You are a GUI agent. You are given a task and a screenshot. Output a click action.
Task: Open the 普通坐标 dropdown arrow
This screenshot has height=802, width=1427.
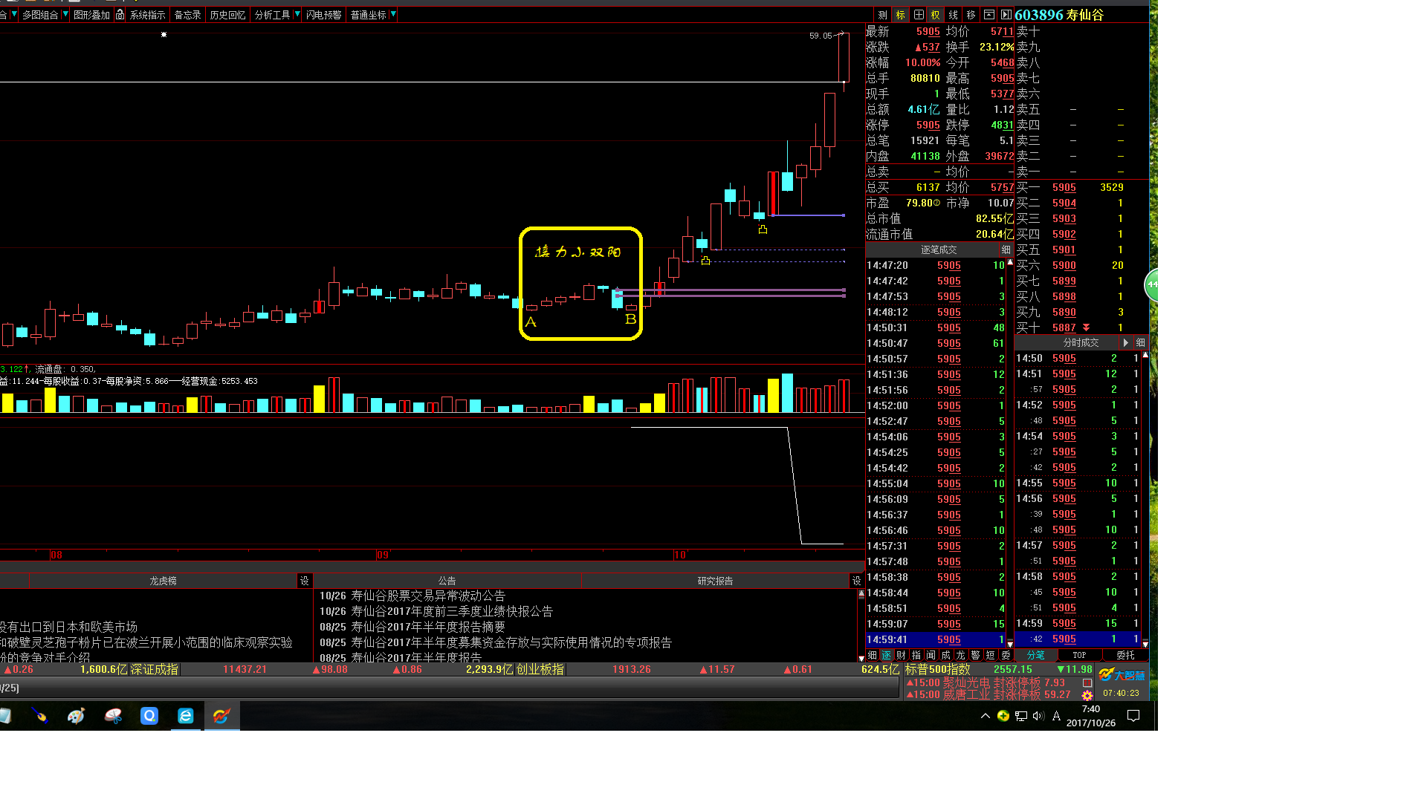click(393, 15)
